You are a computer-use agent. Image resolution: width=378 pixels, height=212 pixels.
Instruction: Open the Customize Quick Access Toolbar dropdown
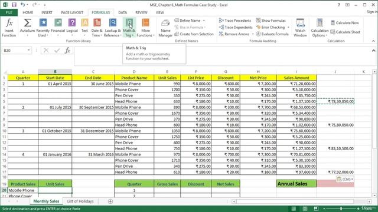(45, 5)
